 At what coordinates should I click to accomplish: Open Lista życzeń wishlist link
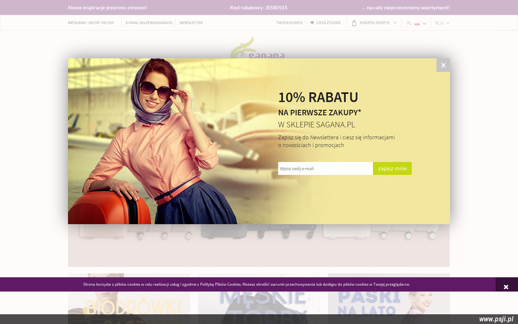click(328, 23)
